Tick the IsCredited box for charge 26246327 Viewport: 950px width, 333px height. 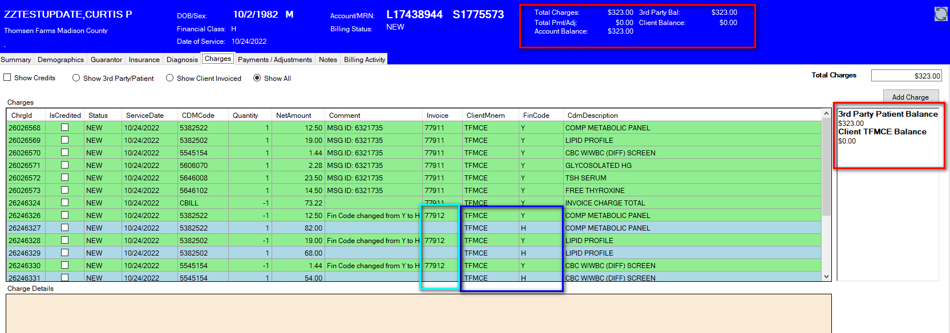(x=64, y=228)
